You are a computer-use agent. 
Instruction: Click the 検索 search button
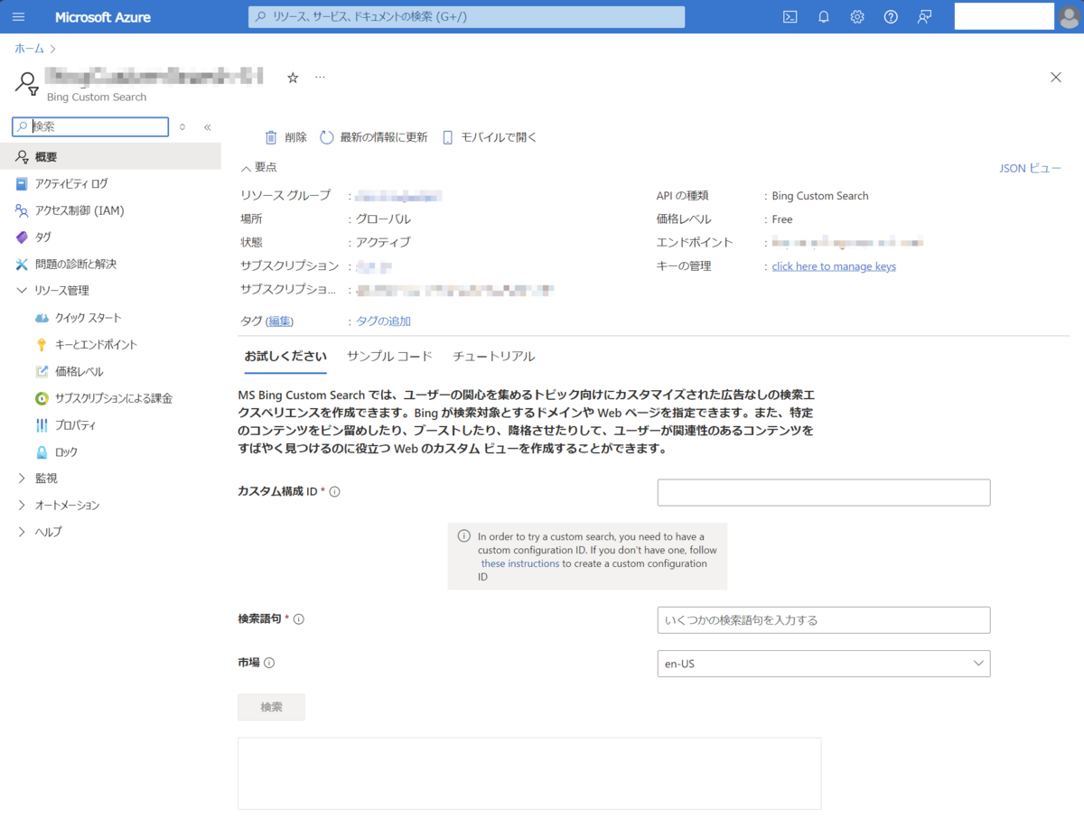click(271, 707)
